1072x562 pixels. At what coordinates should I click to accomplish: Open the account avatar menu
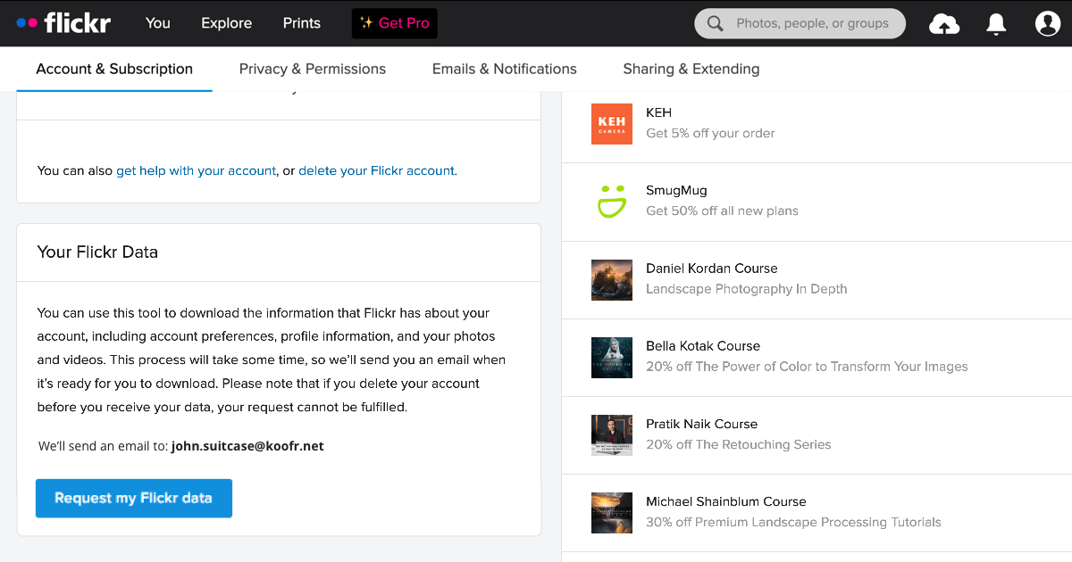tap(1048, 24)
